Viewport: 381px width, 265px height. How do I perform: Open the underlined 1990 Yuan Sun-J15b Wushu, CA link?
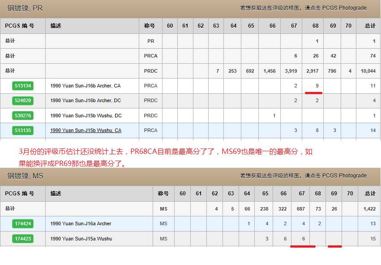point(86,131)
